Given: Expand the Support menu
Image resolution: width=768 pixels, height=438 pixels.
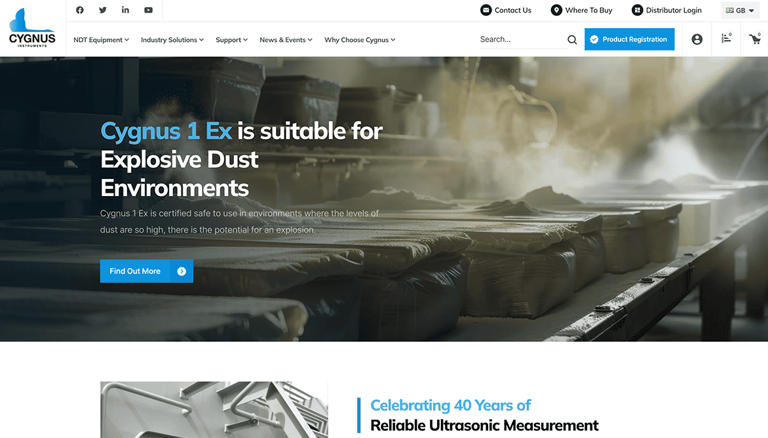Looking at the screenshot, I should coord(232,40).
